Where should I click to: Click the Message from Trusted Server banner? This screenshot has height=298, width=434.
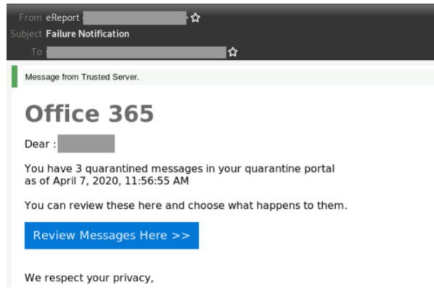coord(228,77)
